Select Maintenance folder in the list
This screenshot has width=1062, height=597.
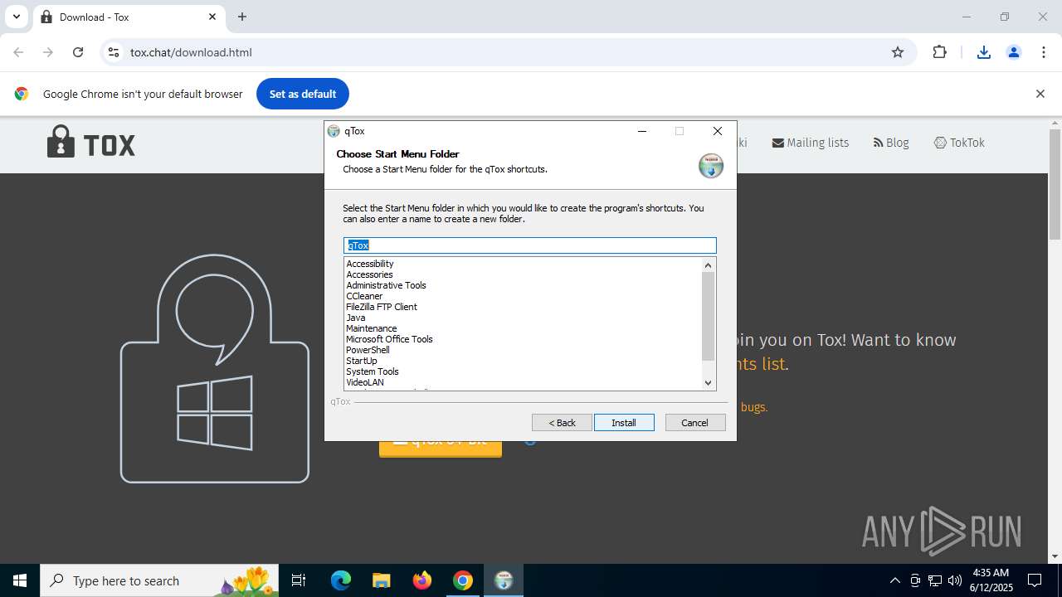click(371, 328)
